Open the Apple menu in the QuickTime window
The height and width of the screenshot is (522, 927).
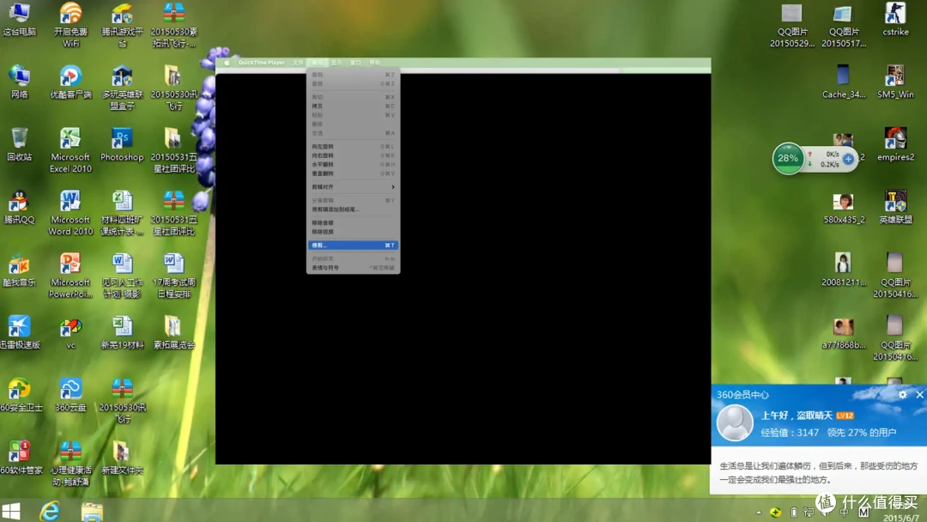click(227, 63)
